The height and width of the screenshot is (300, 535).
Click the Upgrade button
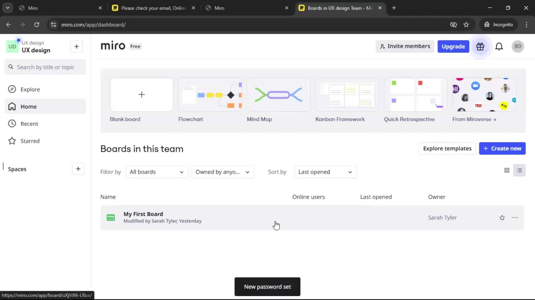click(453, 46)
